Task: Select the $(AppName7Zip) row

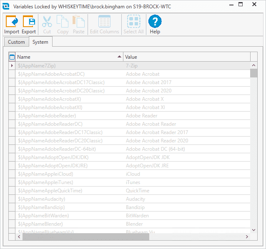Action: pyautogui.click(x=133, y=66)
